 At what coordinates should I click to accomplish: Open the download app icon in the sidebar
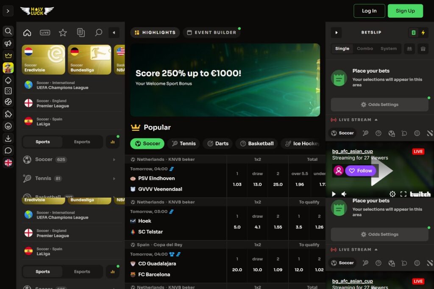click(8, 138)
